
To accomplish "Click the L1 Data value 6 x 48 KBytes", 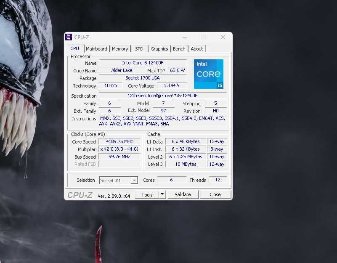I will pos(186,141).
